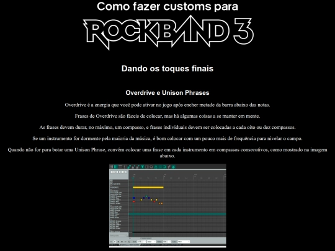The image size is (335, 251).
Task: Click the 'Como fazer customs para' heading
Action: tap(167, 6)
